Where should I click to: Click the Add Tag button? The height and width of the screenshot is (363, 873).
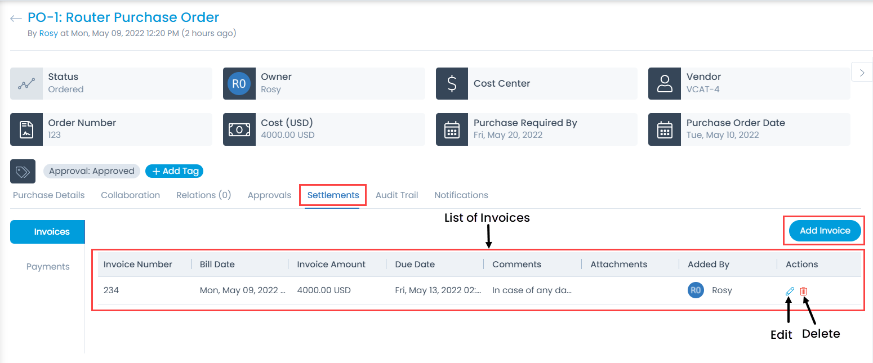(174, 171)
